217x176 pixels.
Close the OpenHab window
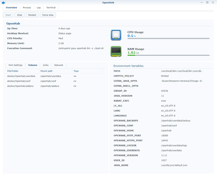(x=213, y=2)
